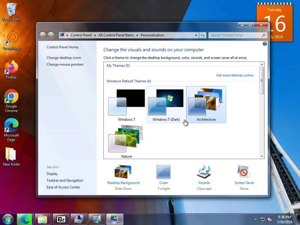The image size is (300, 225).
Task: Open 7-Zip from the taskbar
Action: tap(61, 219)
